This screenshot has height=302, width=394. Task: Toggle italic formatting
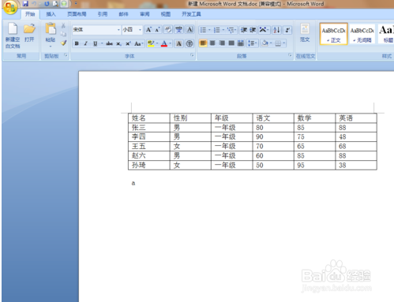click(85, 43)
